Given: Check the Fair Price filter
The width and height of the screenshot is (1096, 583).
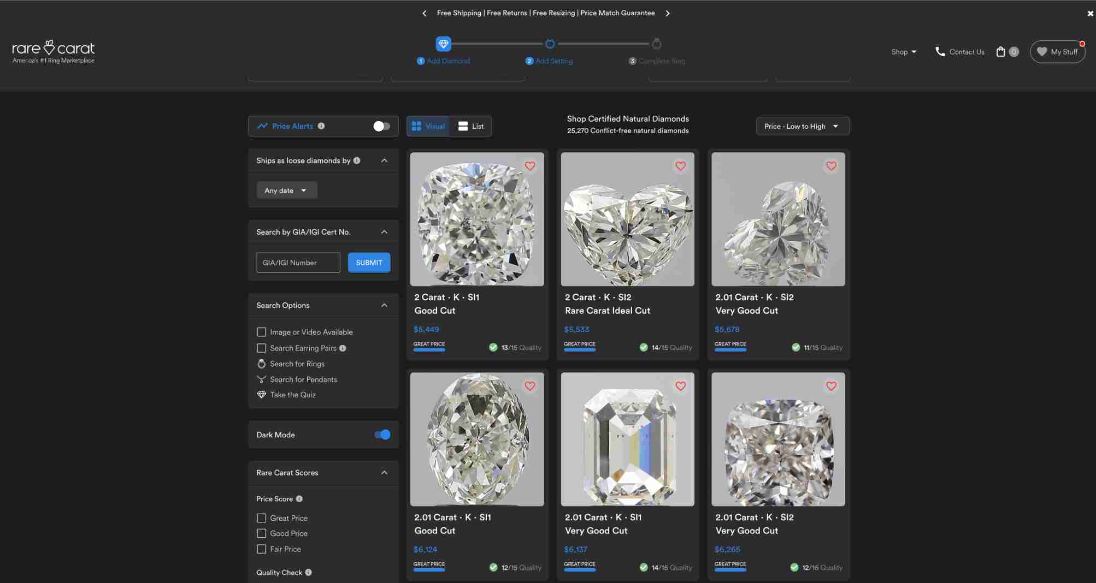Looking at the screenshot, I should pyautogui.click(x=262, y=549).
